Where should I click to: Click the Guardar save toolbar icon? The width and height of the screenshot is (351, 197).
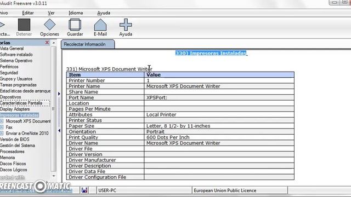[75, 25]
